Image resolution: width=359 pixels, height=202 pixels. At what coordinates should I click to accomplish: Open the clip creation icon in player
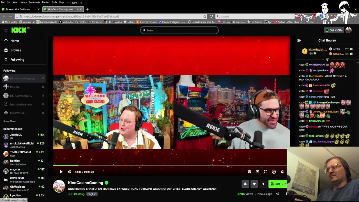249,172
